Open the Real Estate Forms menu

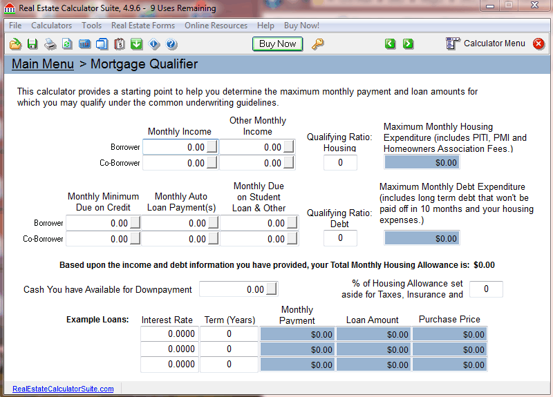tap(143, 26)
